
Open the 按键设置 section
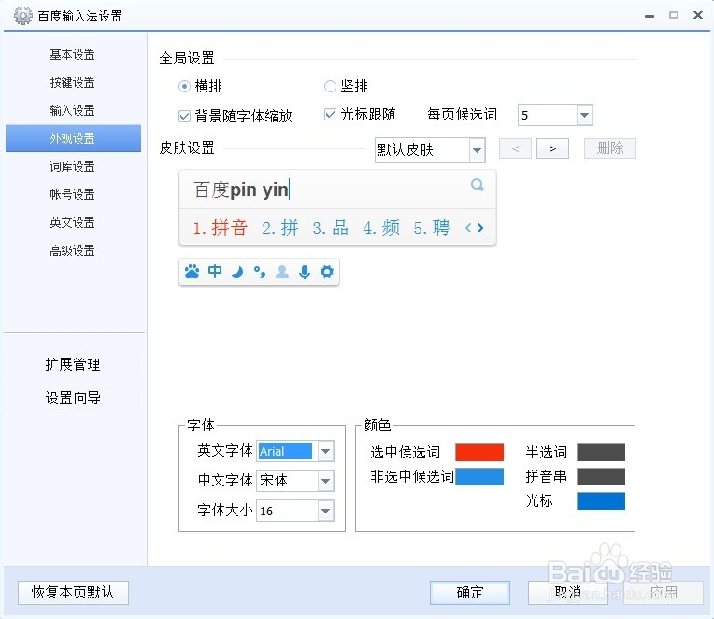[72, 82]
